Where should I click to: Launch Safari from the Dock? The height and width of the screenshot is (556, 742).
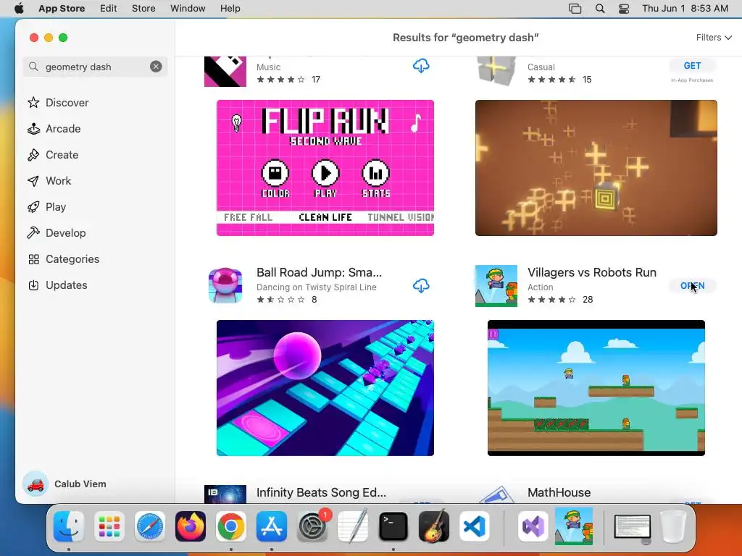click(150, 526)
